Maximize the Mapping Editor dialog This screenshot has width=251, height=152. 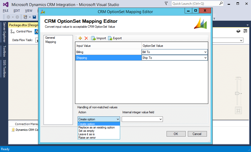click(195, 11)
